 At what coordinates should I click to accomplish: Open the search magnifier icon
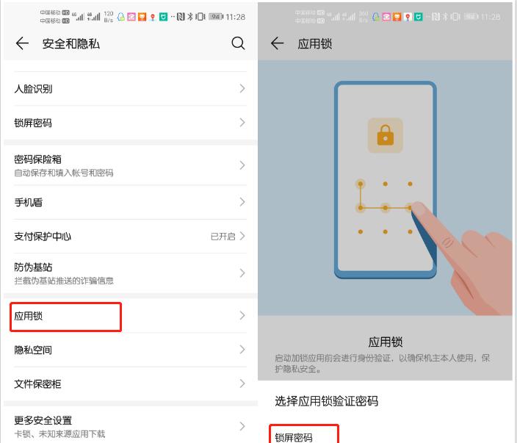point(238,43)
